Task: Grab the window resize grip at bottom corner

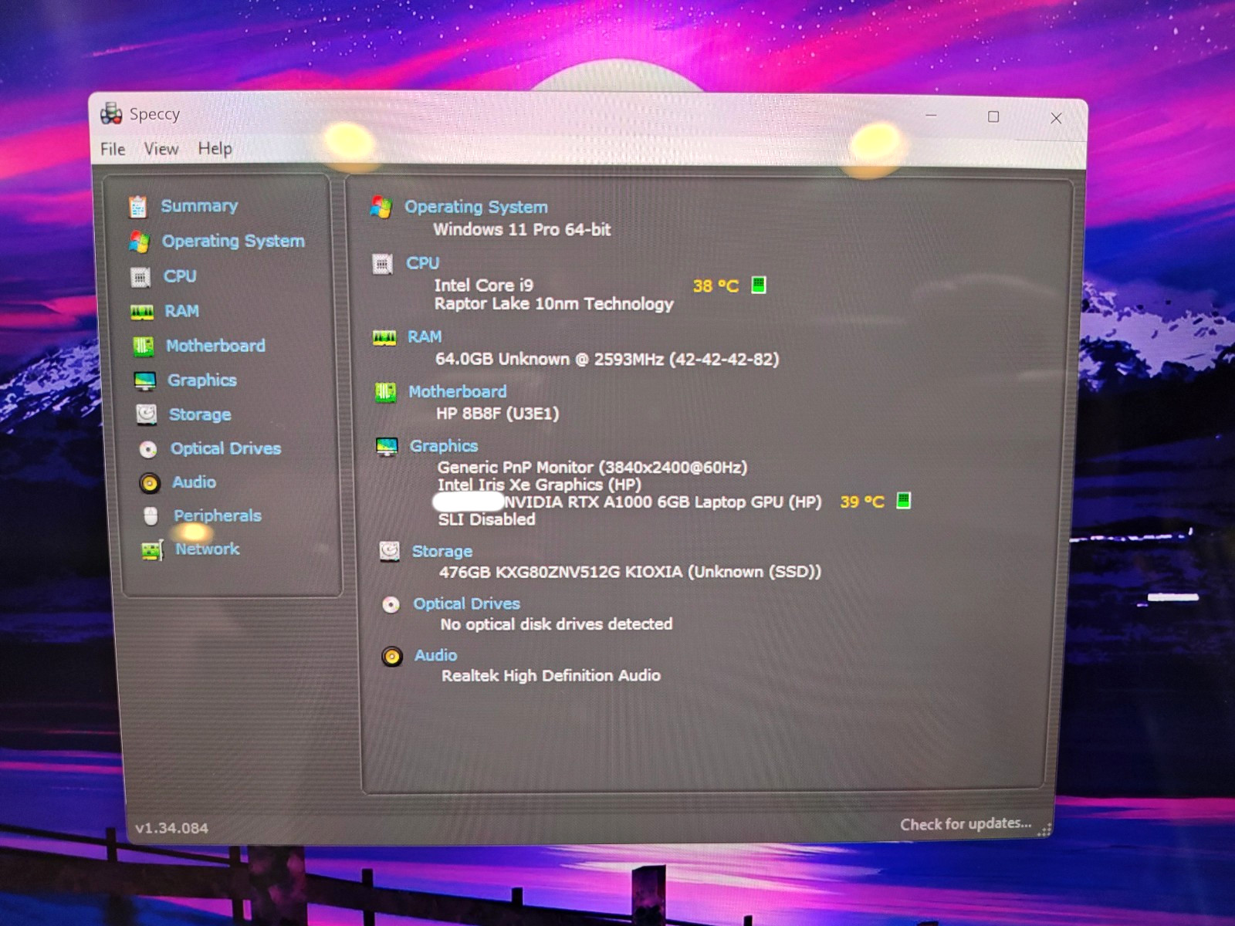Action: pos(1044,830)
